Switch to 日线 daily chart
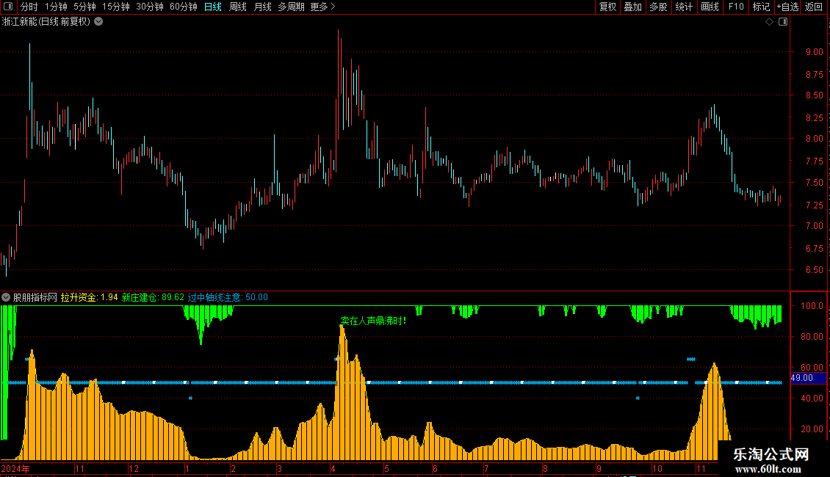Screen dimensions: 830x477 coord(213,7)
